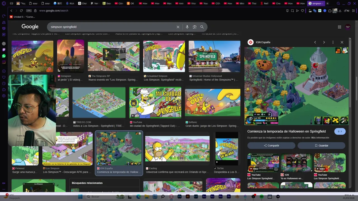Reload the current page

coord(21,11)
